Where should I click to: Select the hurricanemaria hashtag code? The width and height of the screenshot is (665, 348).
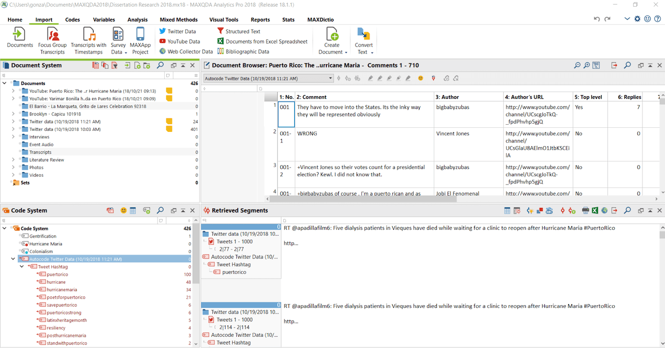61,290
